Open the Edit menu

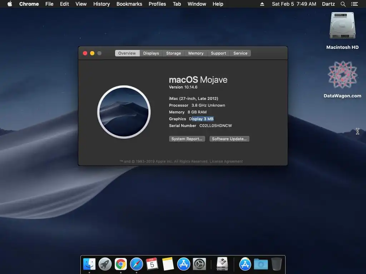pyautogui.click(x=64, y=4)
